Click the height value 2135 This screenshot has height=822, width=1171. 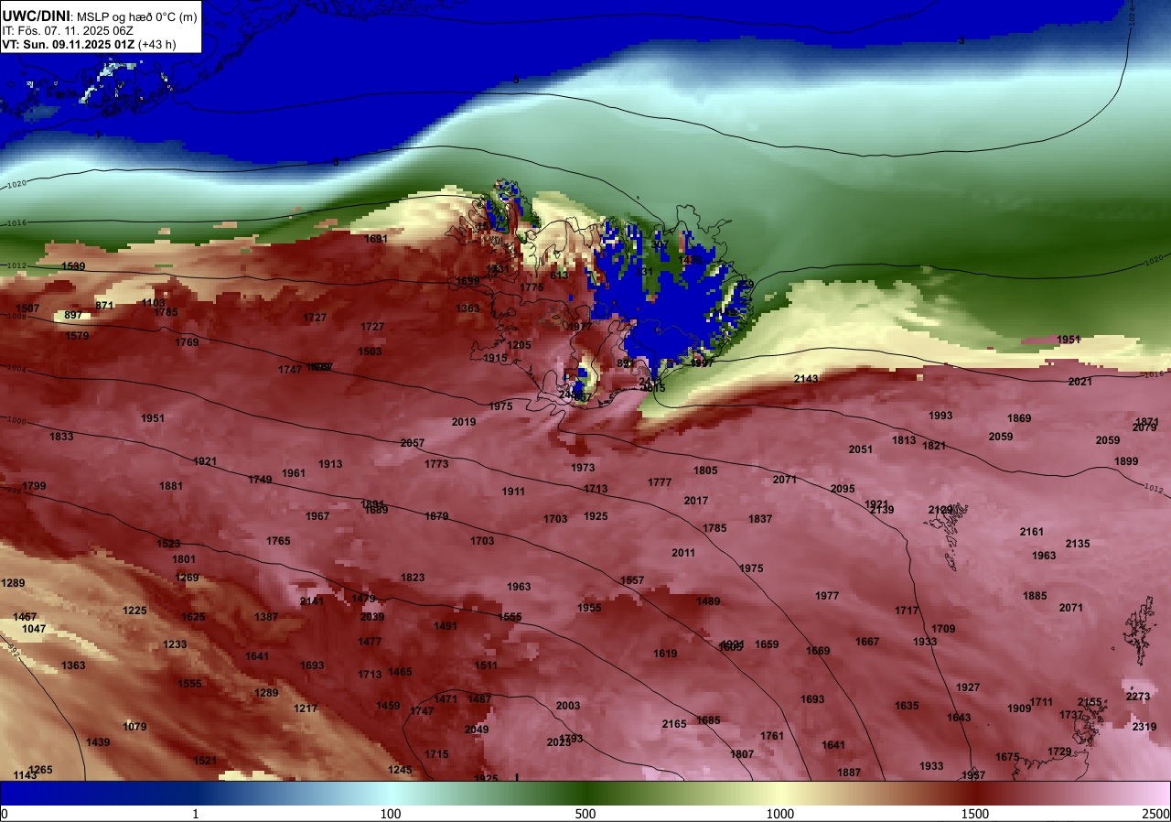(1078, 544)
